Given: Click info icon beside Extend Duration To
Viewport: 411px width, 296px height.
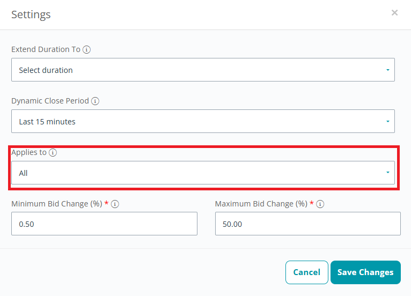Looking at the screenshot, I should point(86,49).
